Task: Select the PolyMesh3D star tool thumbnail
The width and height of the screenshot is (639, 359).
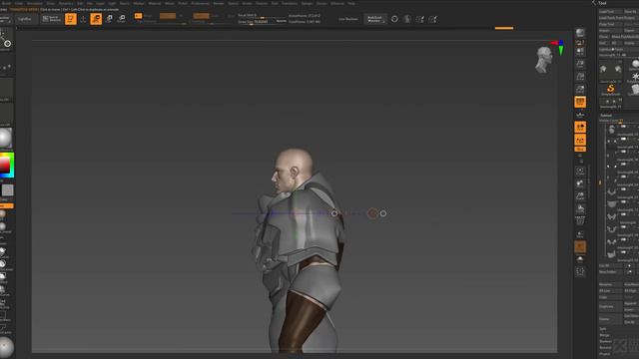Action: pos(634,78)
